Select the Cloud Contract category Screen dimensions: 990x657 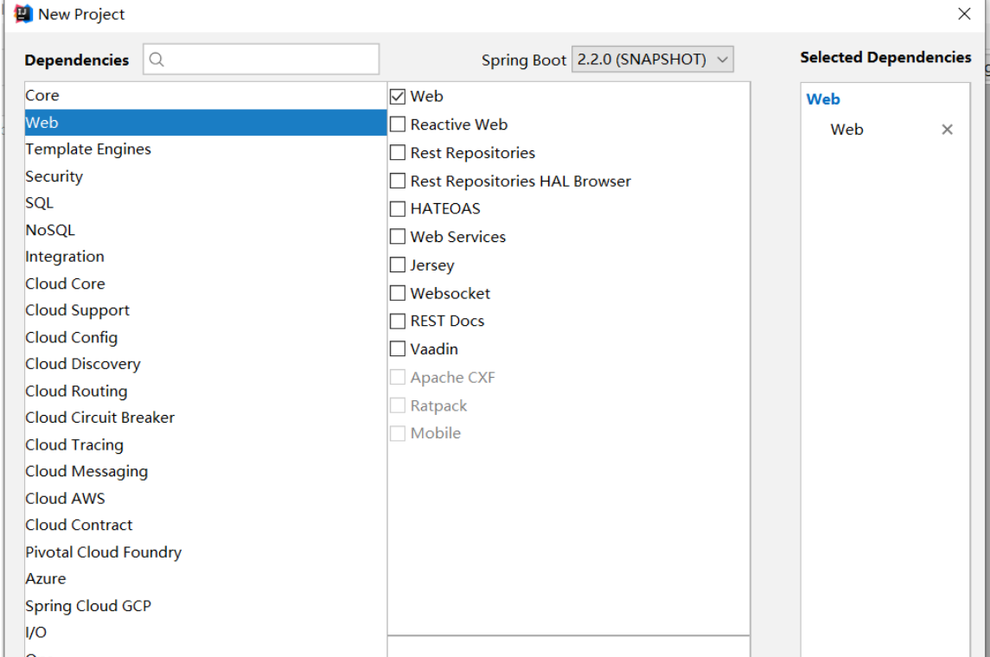click(206, 525)
